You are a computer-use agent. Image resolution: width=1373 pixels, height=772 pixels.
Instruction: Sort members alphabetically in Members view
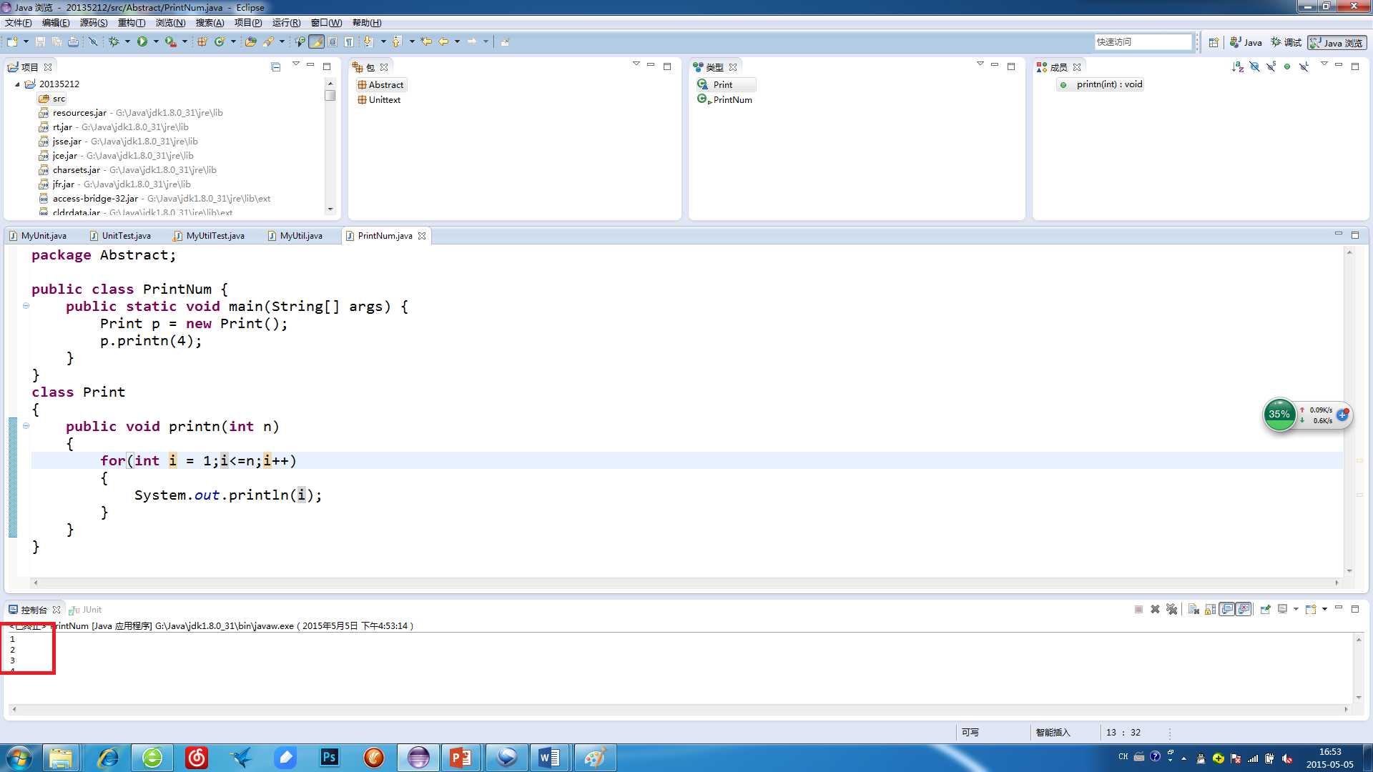click(1238, 67)
